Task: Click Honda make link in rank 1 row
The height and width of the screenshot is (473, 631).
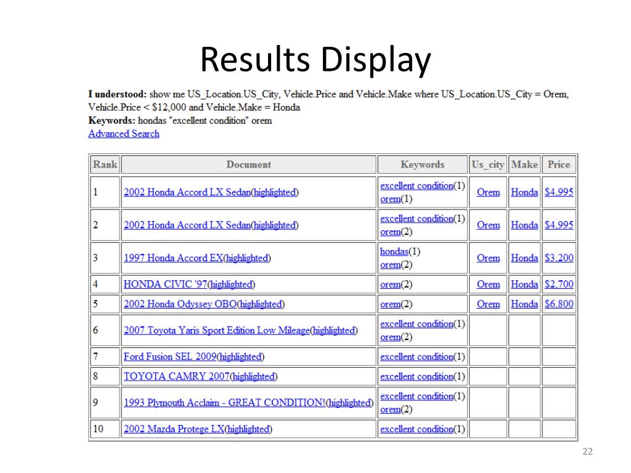Action: [524, 192]
